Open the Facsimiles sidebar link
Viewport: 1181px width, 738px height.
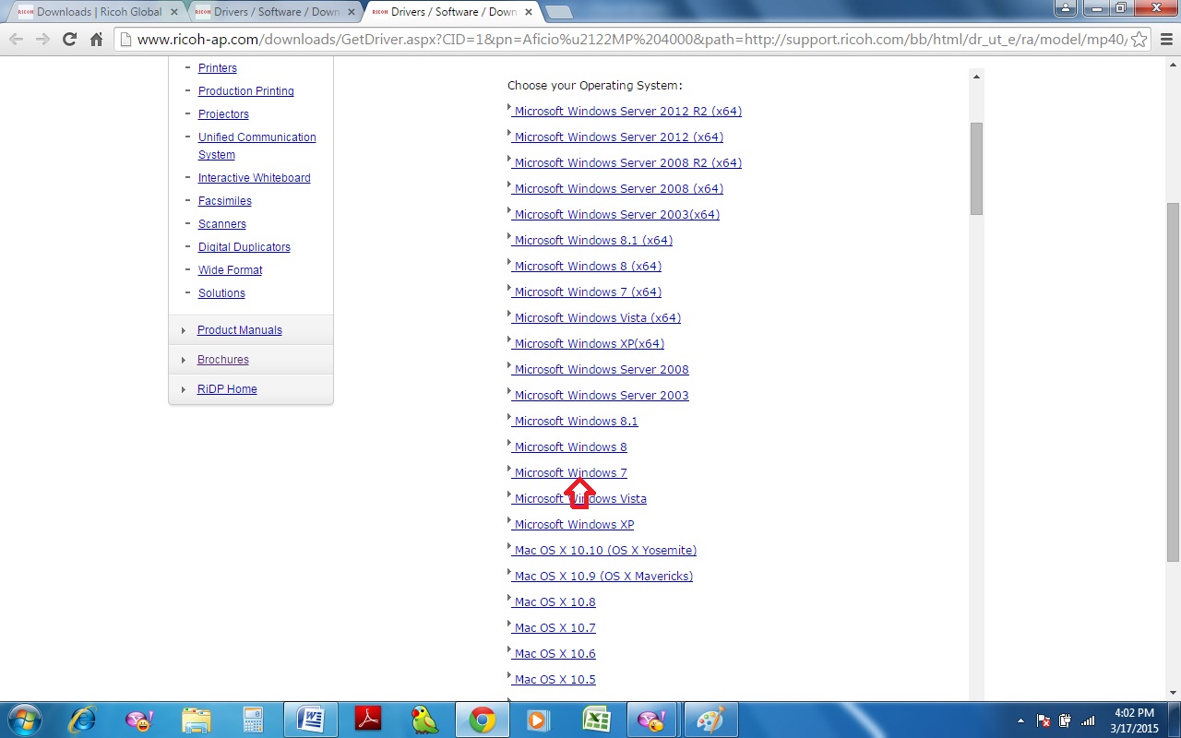(225, 201)
